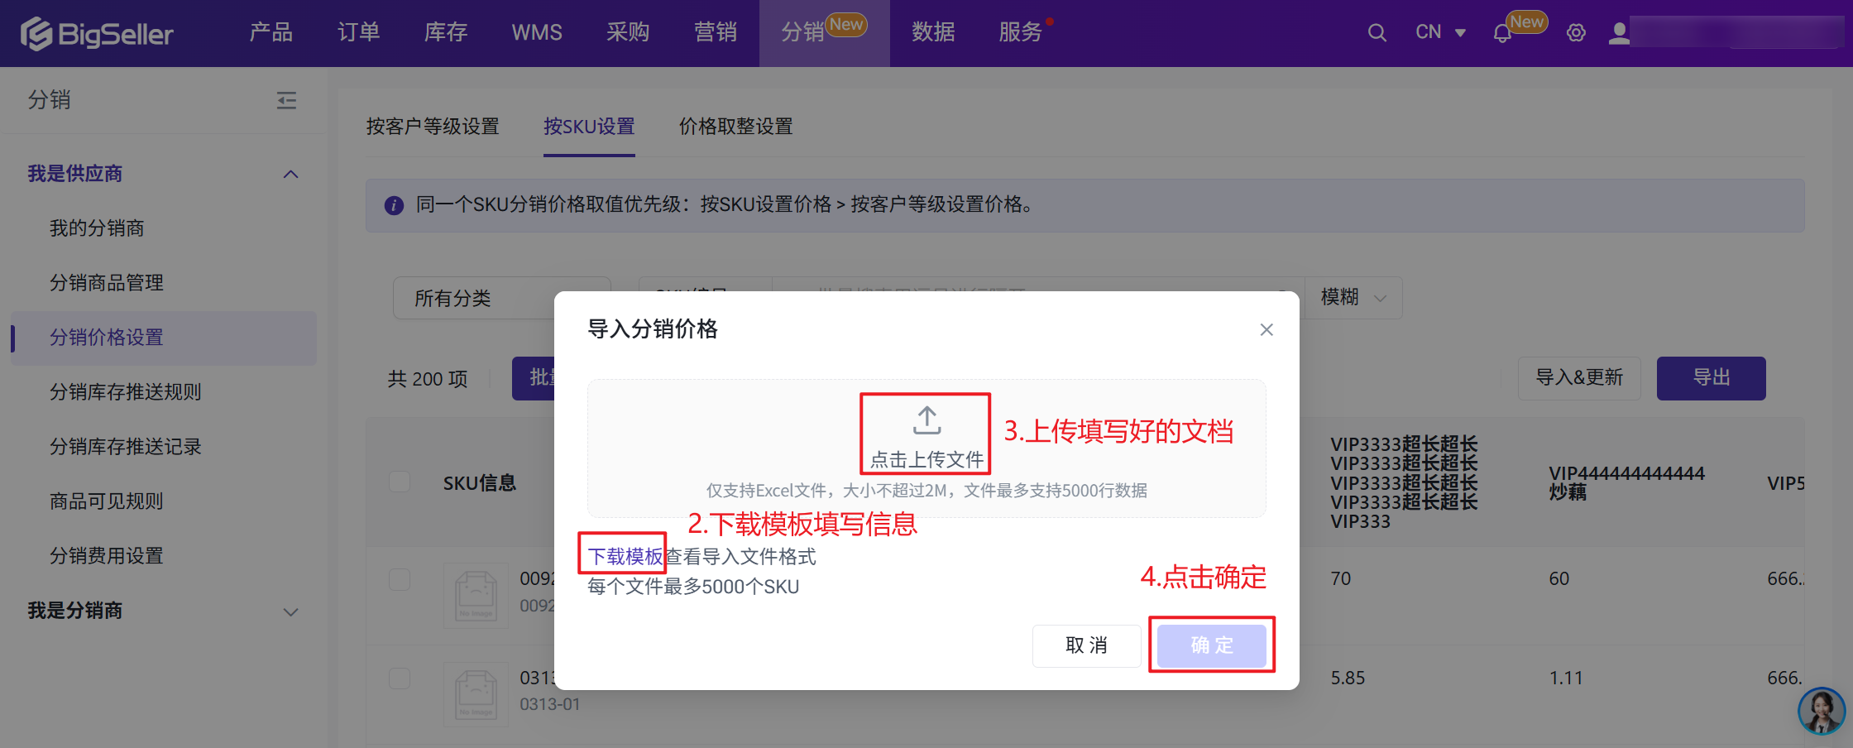Open the WMS menu
This screenshot has width=1853, height=748.
coord(537,33)
